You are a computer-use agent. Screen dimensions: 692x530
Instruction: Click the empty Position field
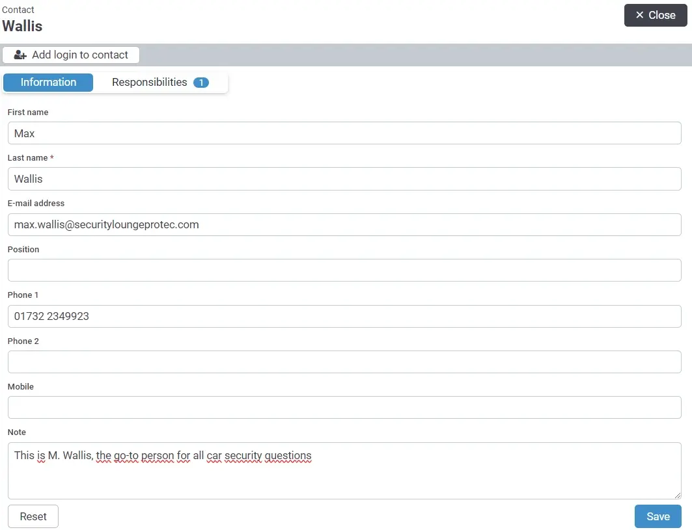point(344,270)
